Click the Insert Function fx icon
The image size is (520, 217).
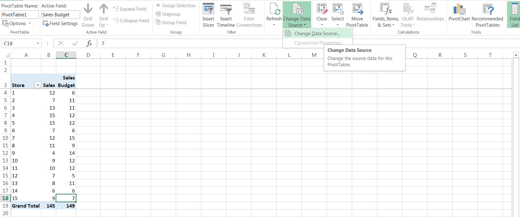(89, 43)
